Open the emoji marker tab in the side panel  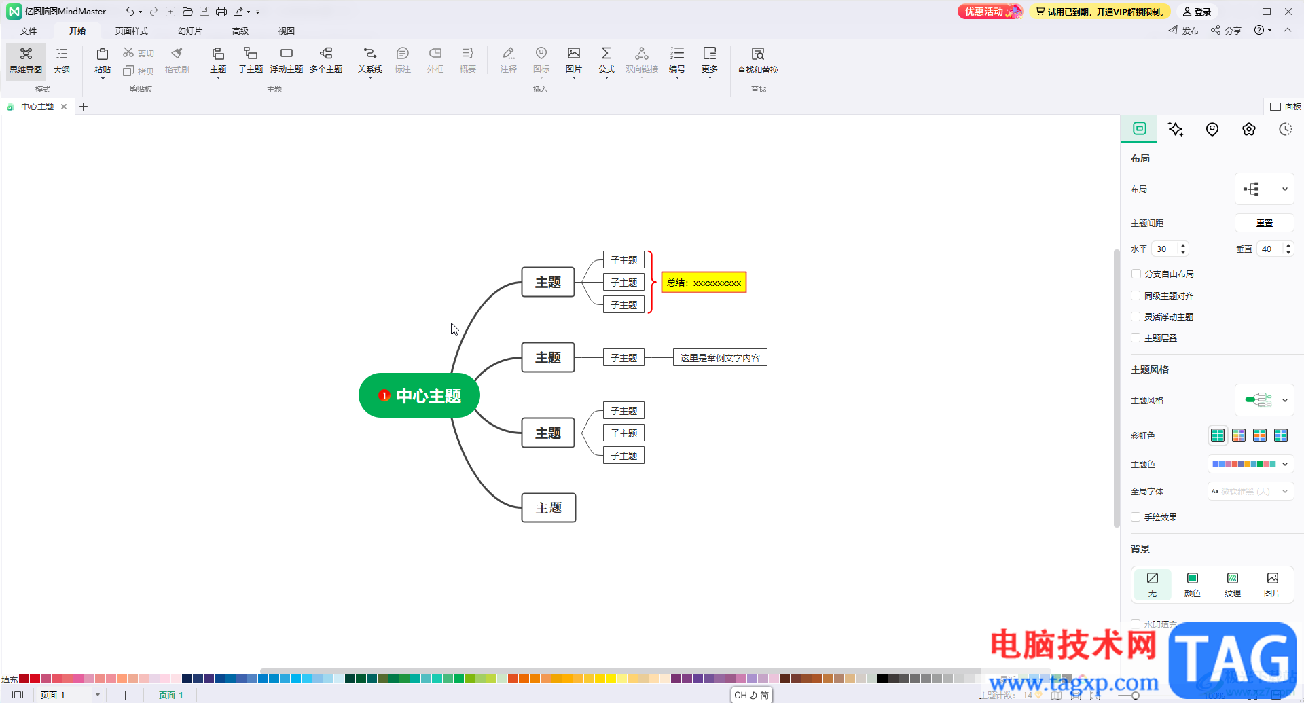tap(1212, 129)
